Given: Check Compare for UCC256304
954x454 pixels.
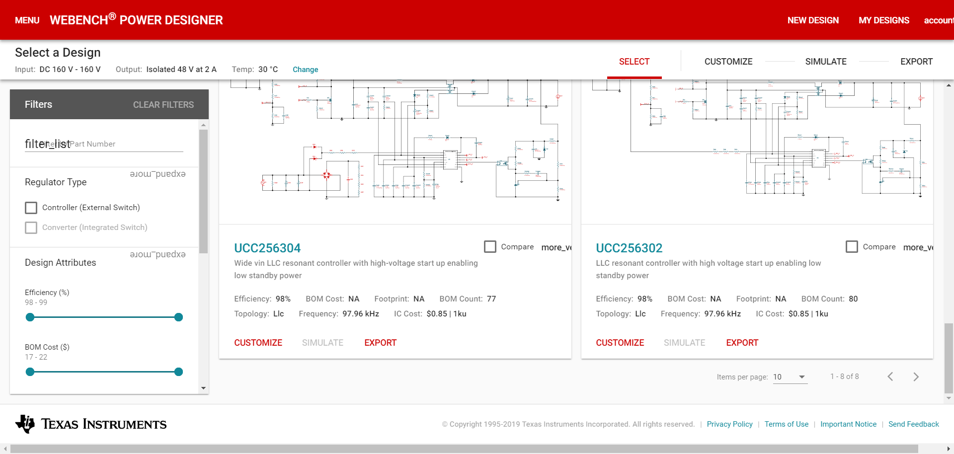Looking at the screenshot, I should (x=490, y=247).
